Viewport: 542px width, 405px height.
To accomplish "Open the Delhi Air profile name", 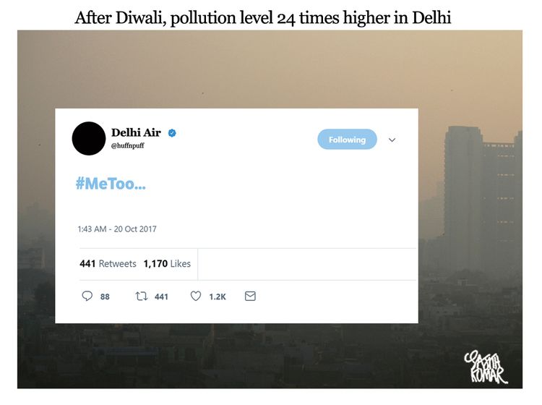I will [x=136, y=132].
